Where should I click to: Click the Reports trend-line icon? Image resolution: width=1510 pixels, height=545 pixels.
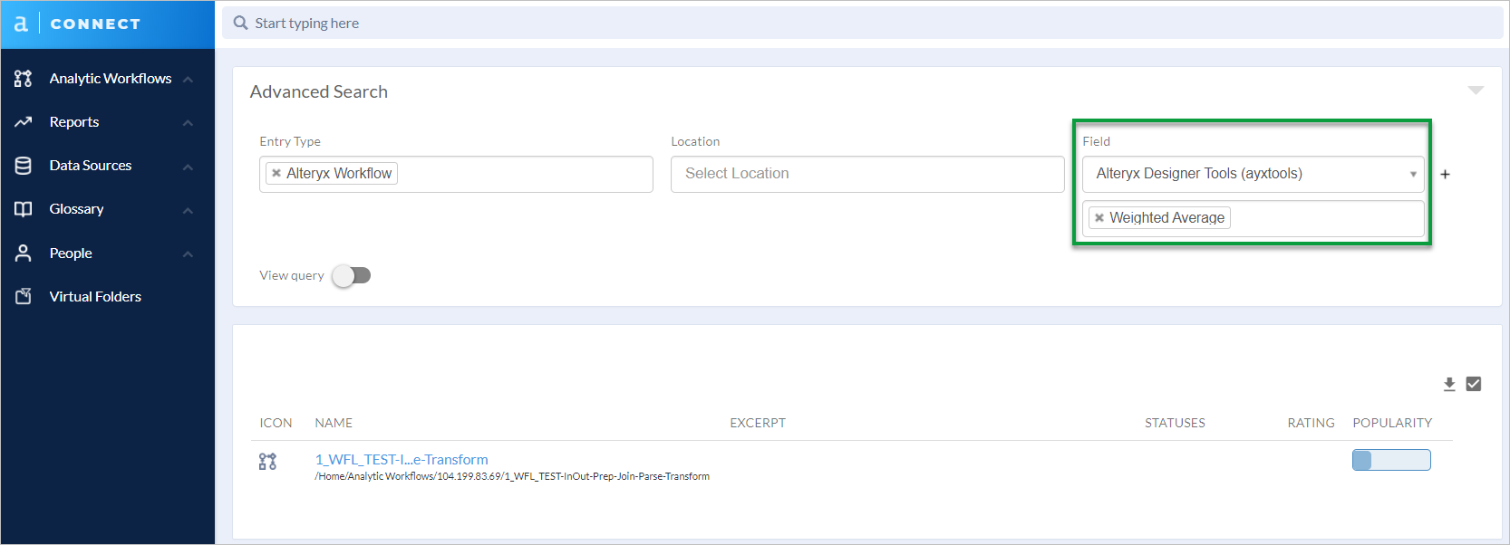24,122
